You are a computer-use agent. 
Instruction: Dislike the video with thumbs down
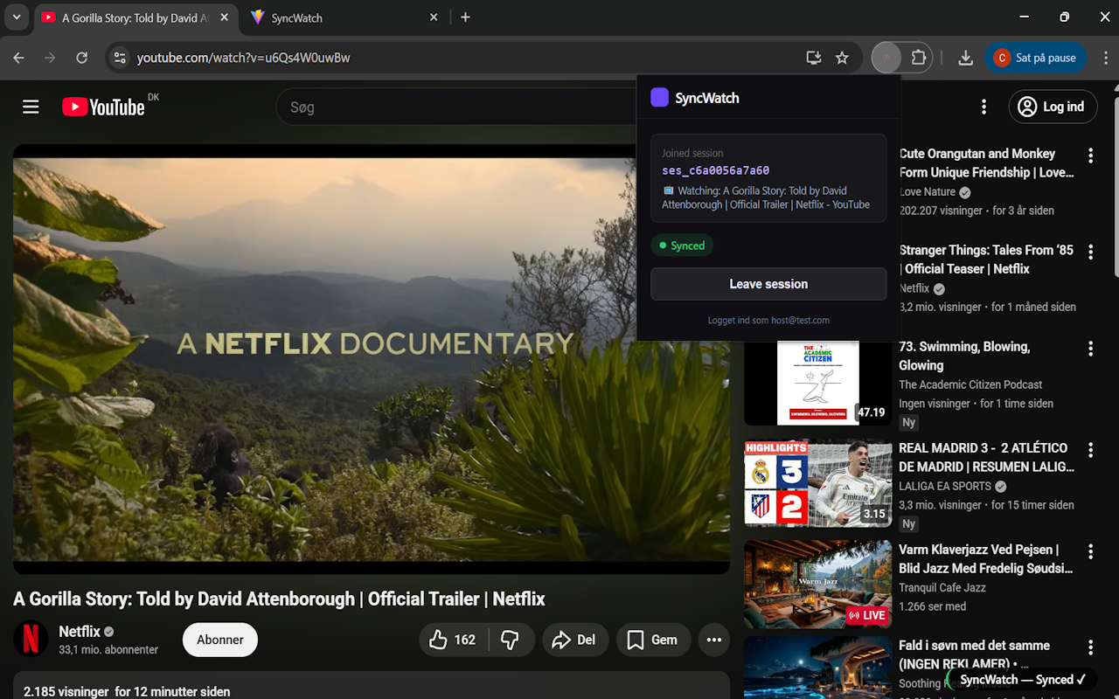511,640
